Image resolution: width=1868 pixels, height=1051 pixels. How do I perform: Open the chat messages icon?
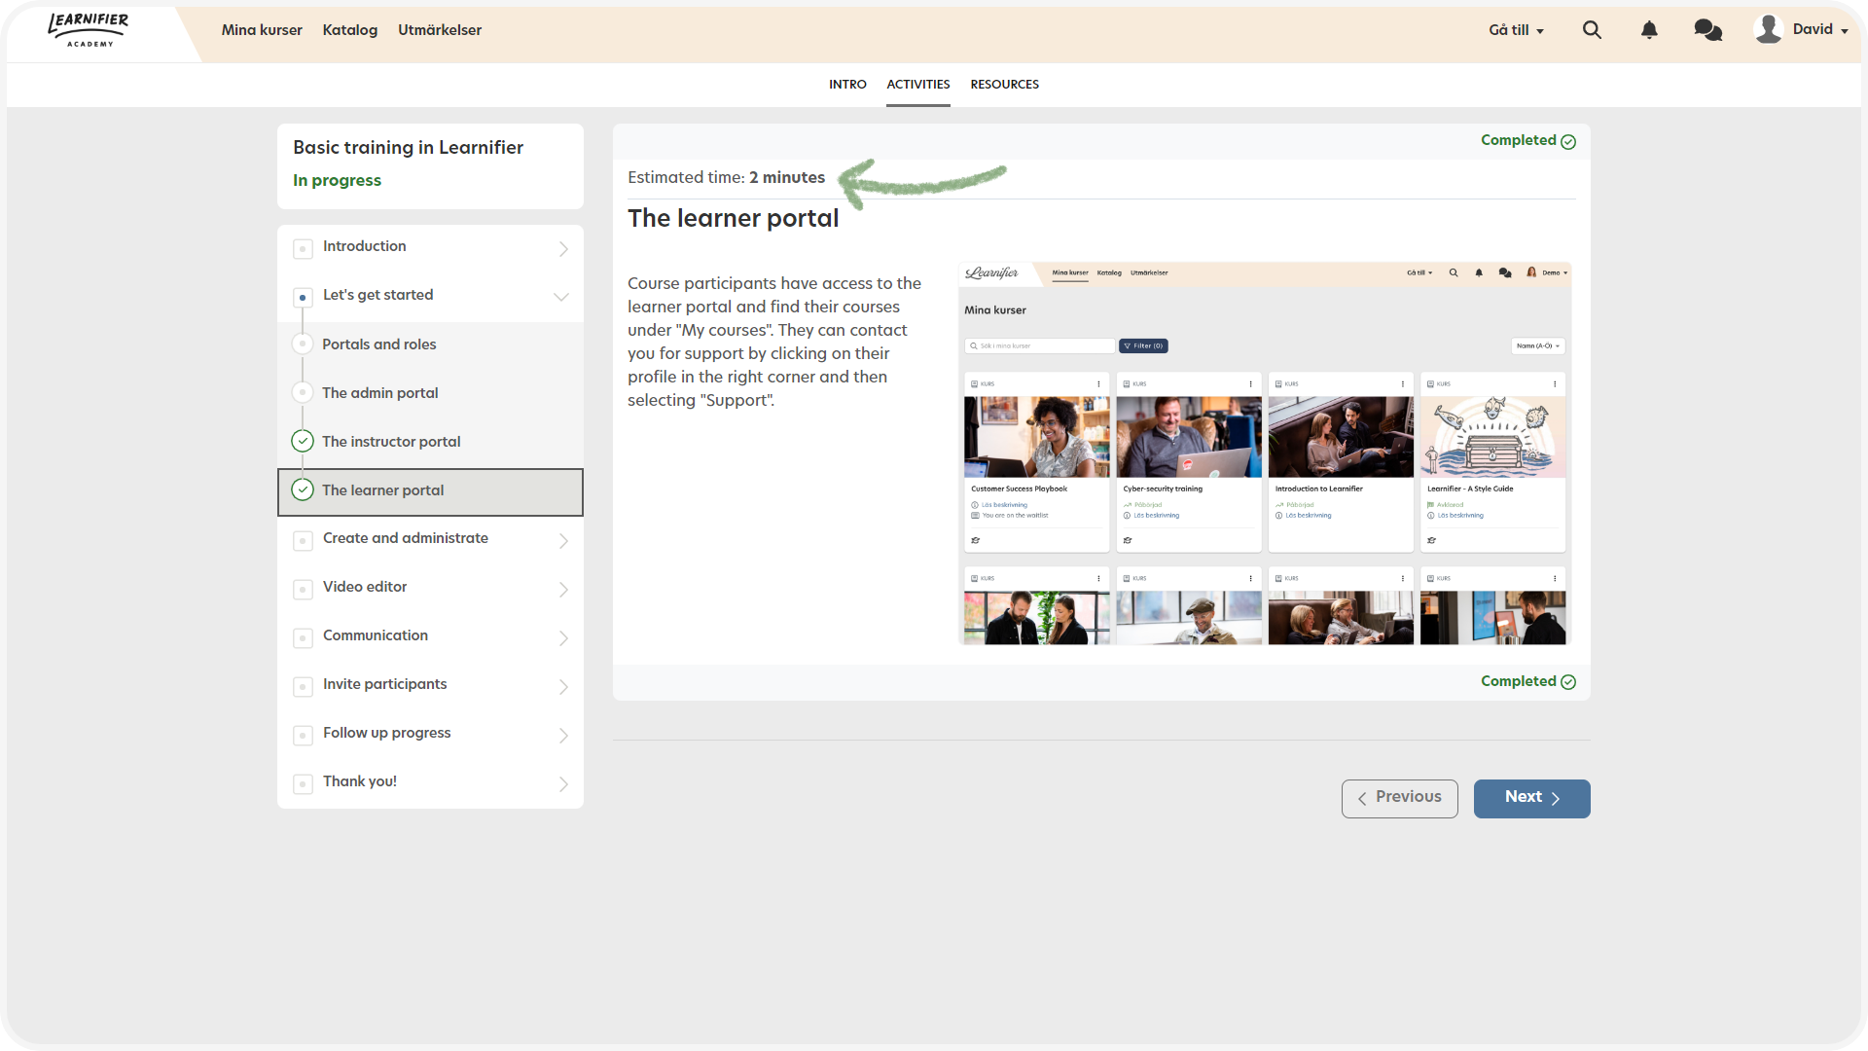[1707, 30]
